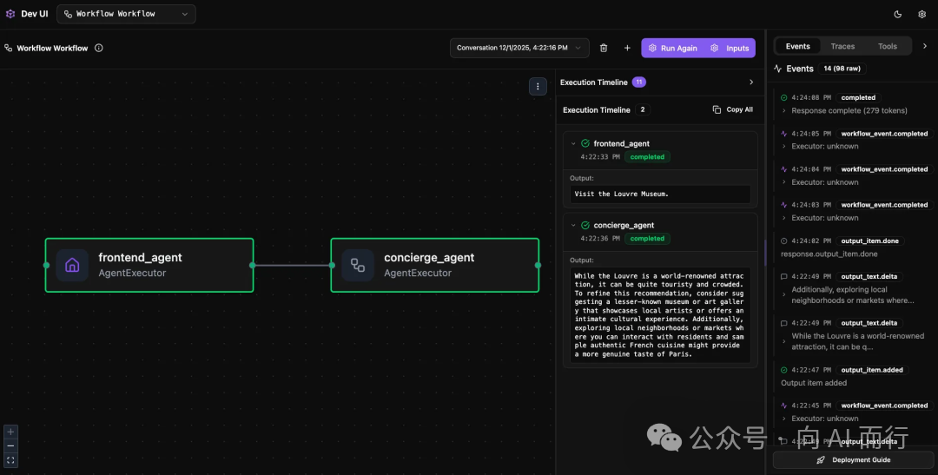The image size is (938, 475).
Task: Click the Run Again button
Action: [672, 48]
